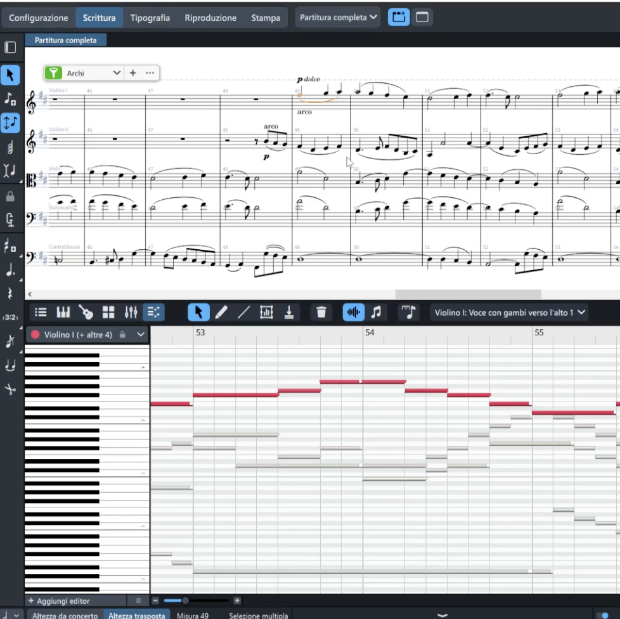
Task: Click the drum pads grid panel icon
Action: point(108,312)
